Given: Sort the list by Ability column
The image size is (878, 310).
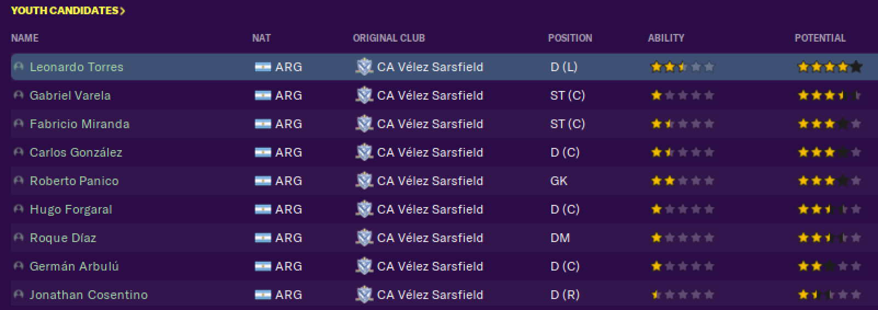Looking at the screenshot, I should pos(666,38).
